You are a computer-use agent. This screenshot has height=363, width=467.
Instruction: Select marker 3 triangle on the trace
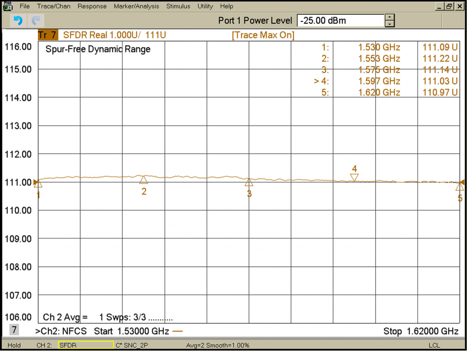(249, 182)
